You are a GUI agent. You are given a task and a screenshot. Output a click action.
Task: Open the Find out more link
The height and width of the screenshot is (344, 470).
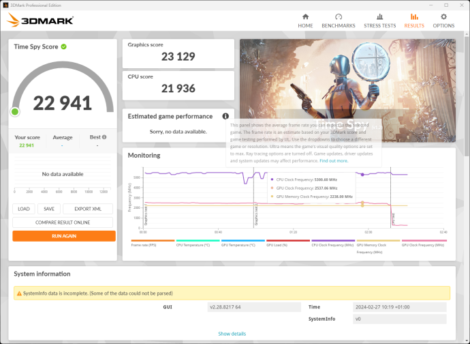click(334, 160)
